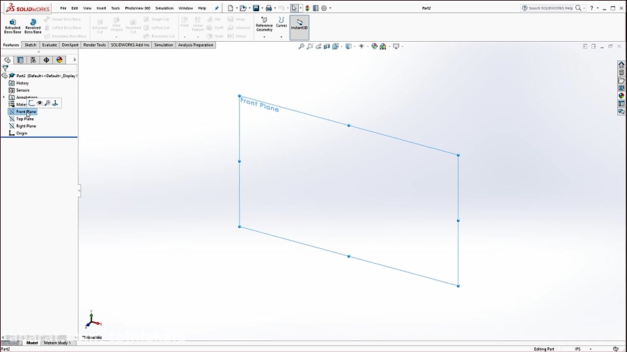627x352 pixels.
Task: Open the PropertyManager tab
Action: (20, 60)
